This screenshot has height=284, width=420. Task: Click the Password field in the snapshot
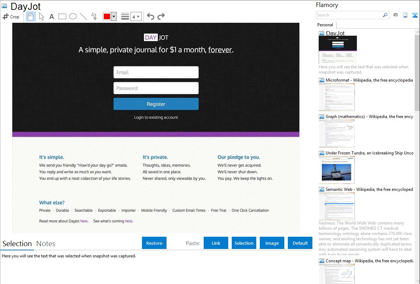(156, 88)
